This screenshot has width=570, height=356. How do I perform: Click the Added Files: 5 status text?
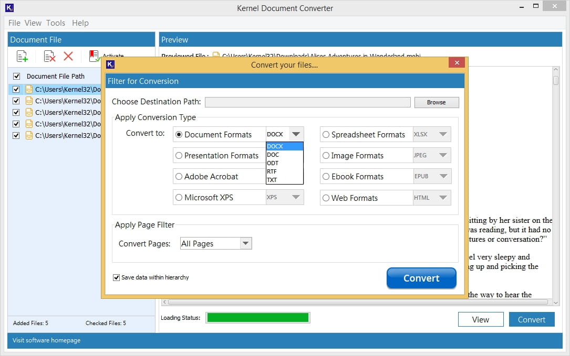(30, 323)
